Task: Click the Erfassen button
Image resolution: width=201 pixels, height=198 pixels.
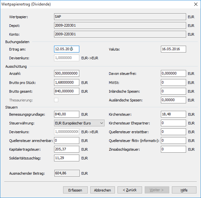Action: click(x=75, y=190)
